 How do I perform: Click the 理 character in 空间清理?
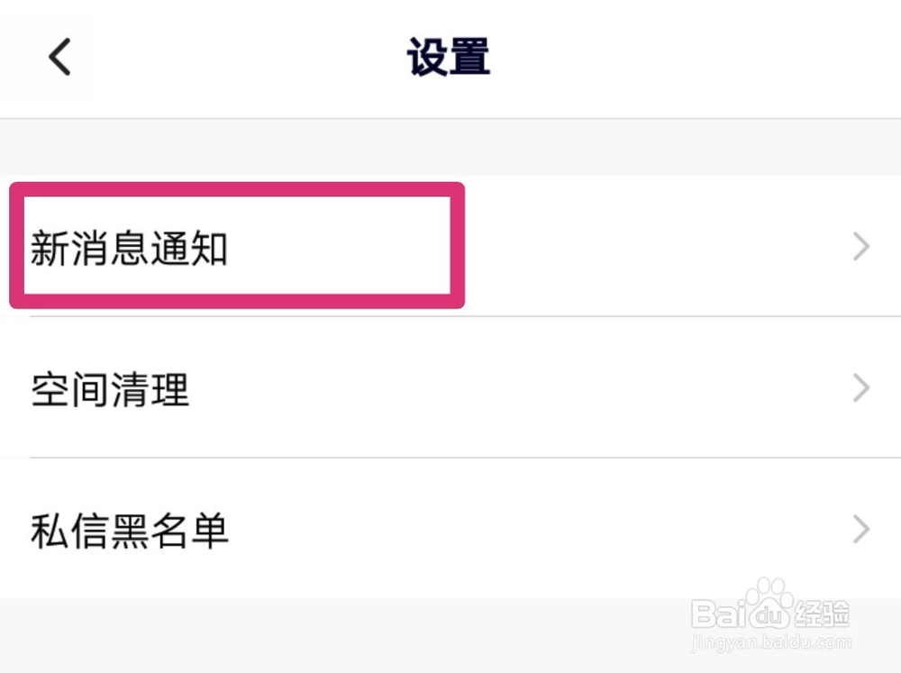pos(169,390)
